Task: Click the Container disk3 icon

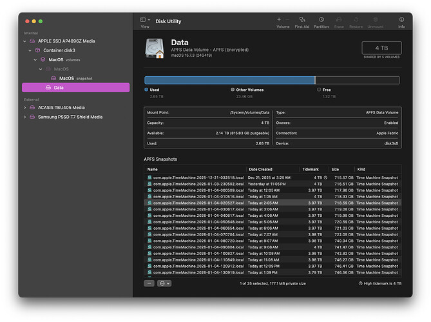Action: point(38,50)
